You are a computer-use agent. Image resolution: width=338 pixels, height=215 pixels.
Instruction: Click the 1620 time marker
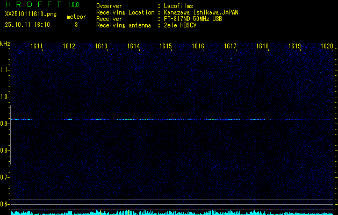coord(327,47)
